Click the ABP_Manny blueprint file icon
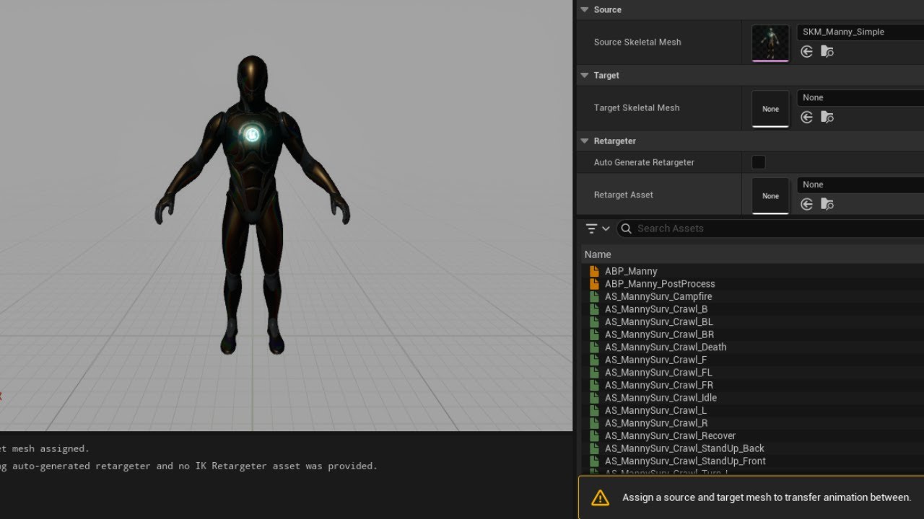 594,272
